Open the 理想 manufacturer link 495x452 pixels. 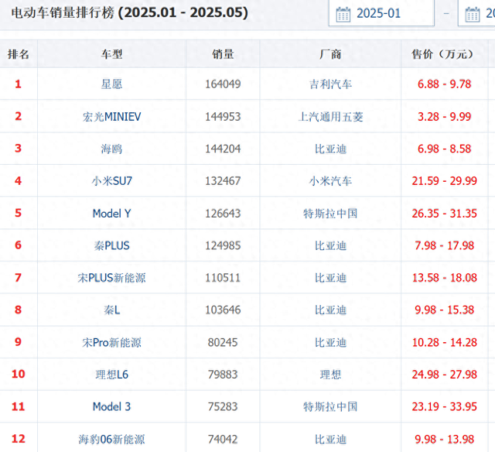(x=330, y=375)
